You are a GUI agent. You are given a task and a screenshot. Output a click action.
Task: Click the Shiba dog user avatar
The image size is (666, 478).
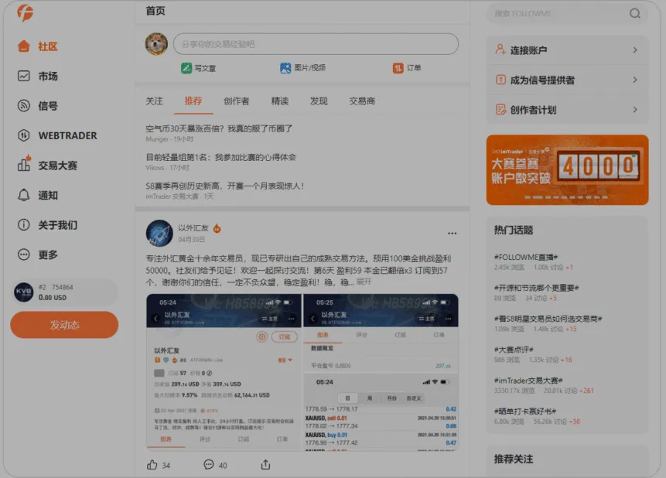156,44
